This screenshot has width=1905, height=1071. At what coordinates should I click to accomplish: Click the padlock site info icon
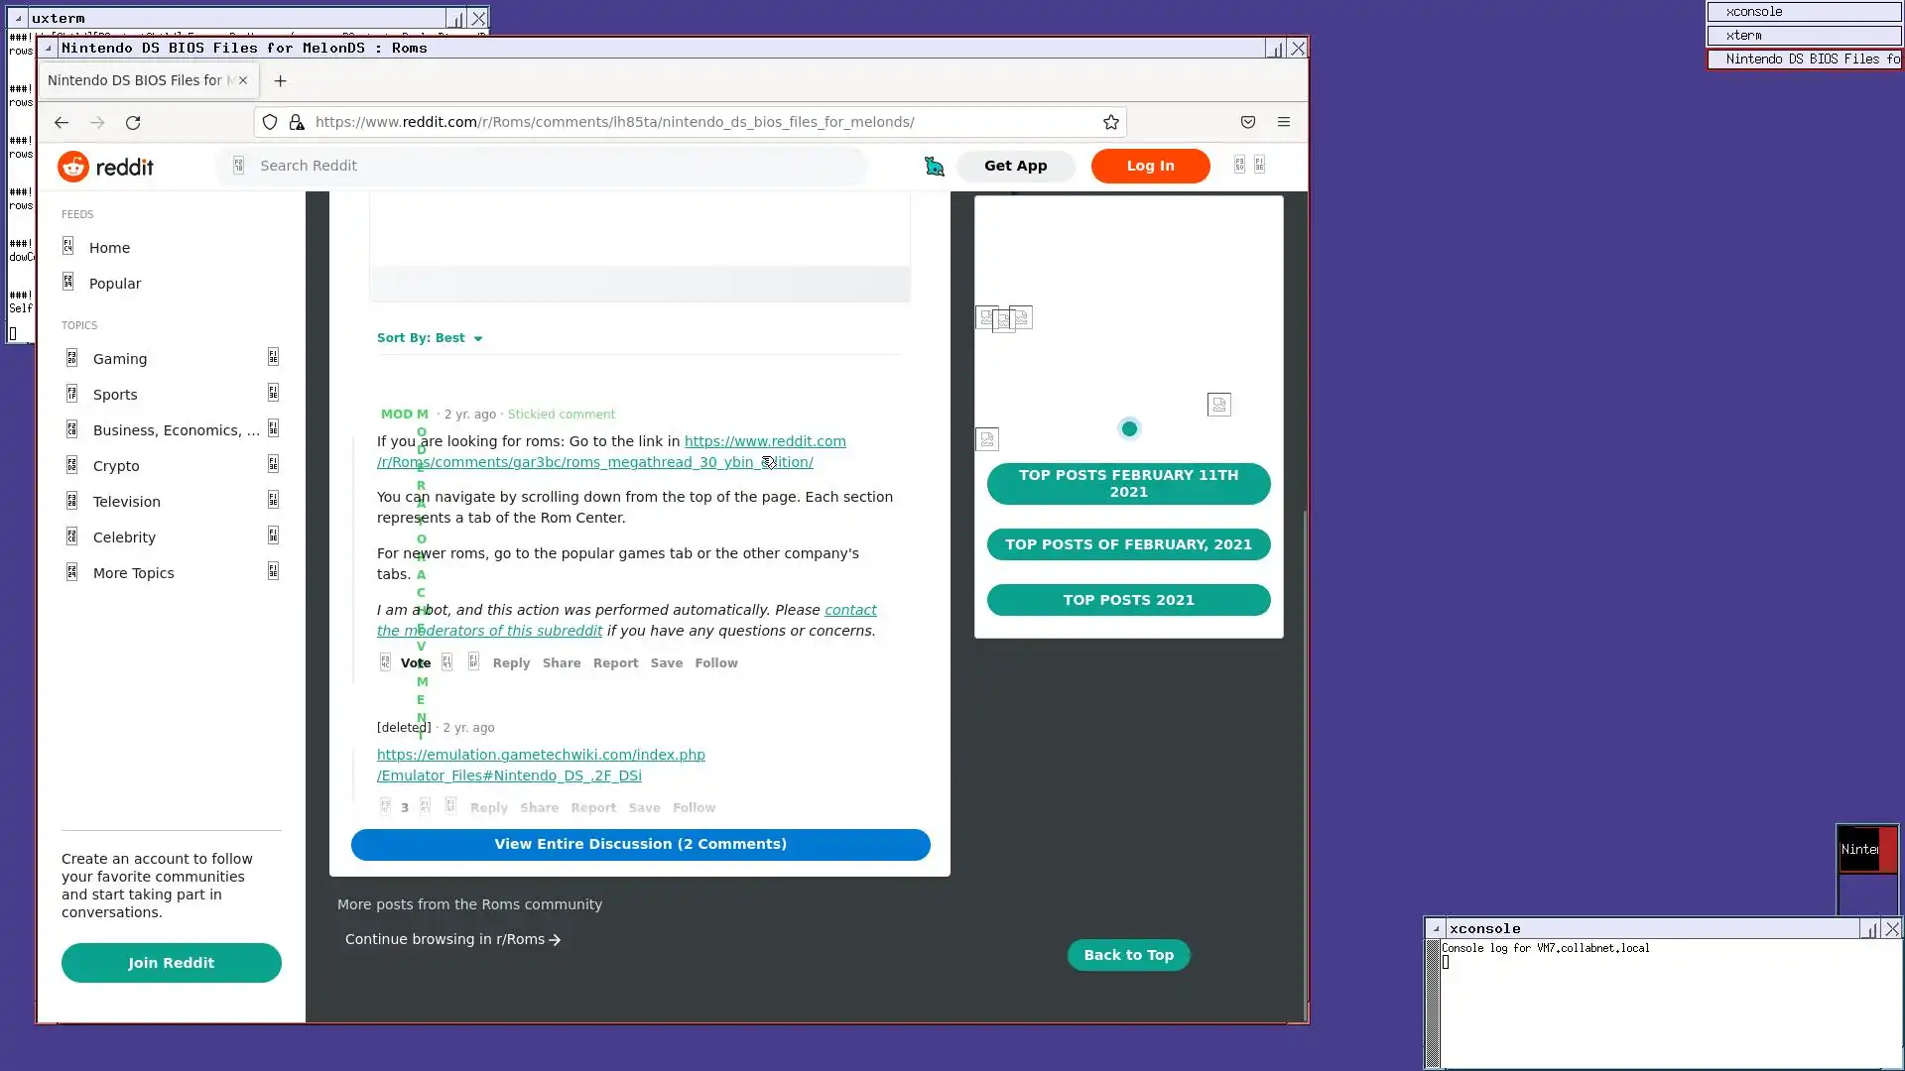point(297,122)
